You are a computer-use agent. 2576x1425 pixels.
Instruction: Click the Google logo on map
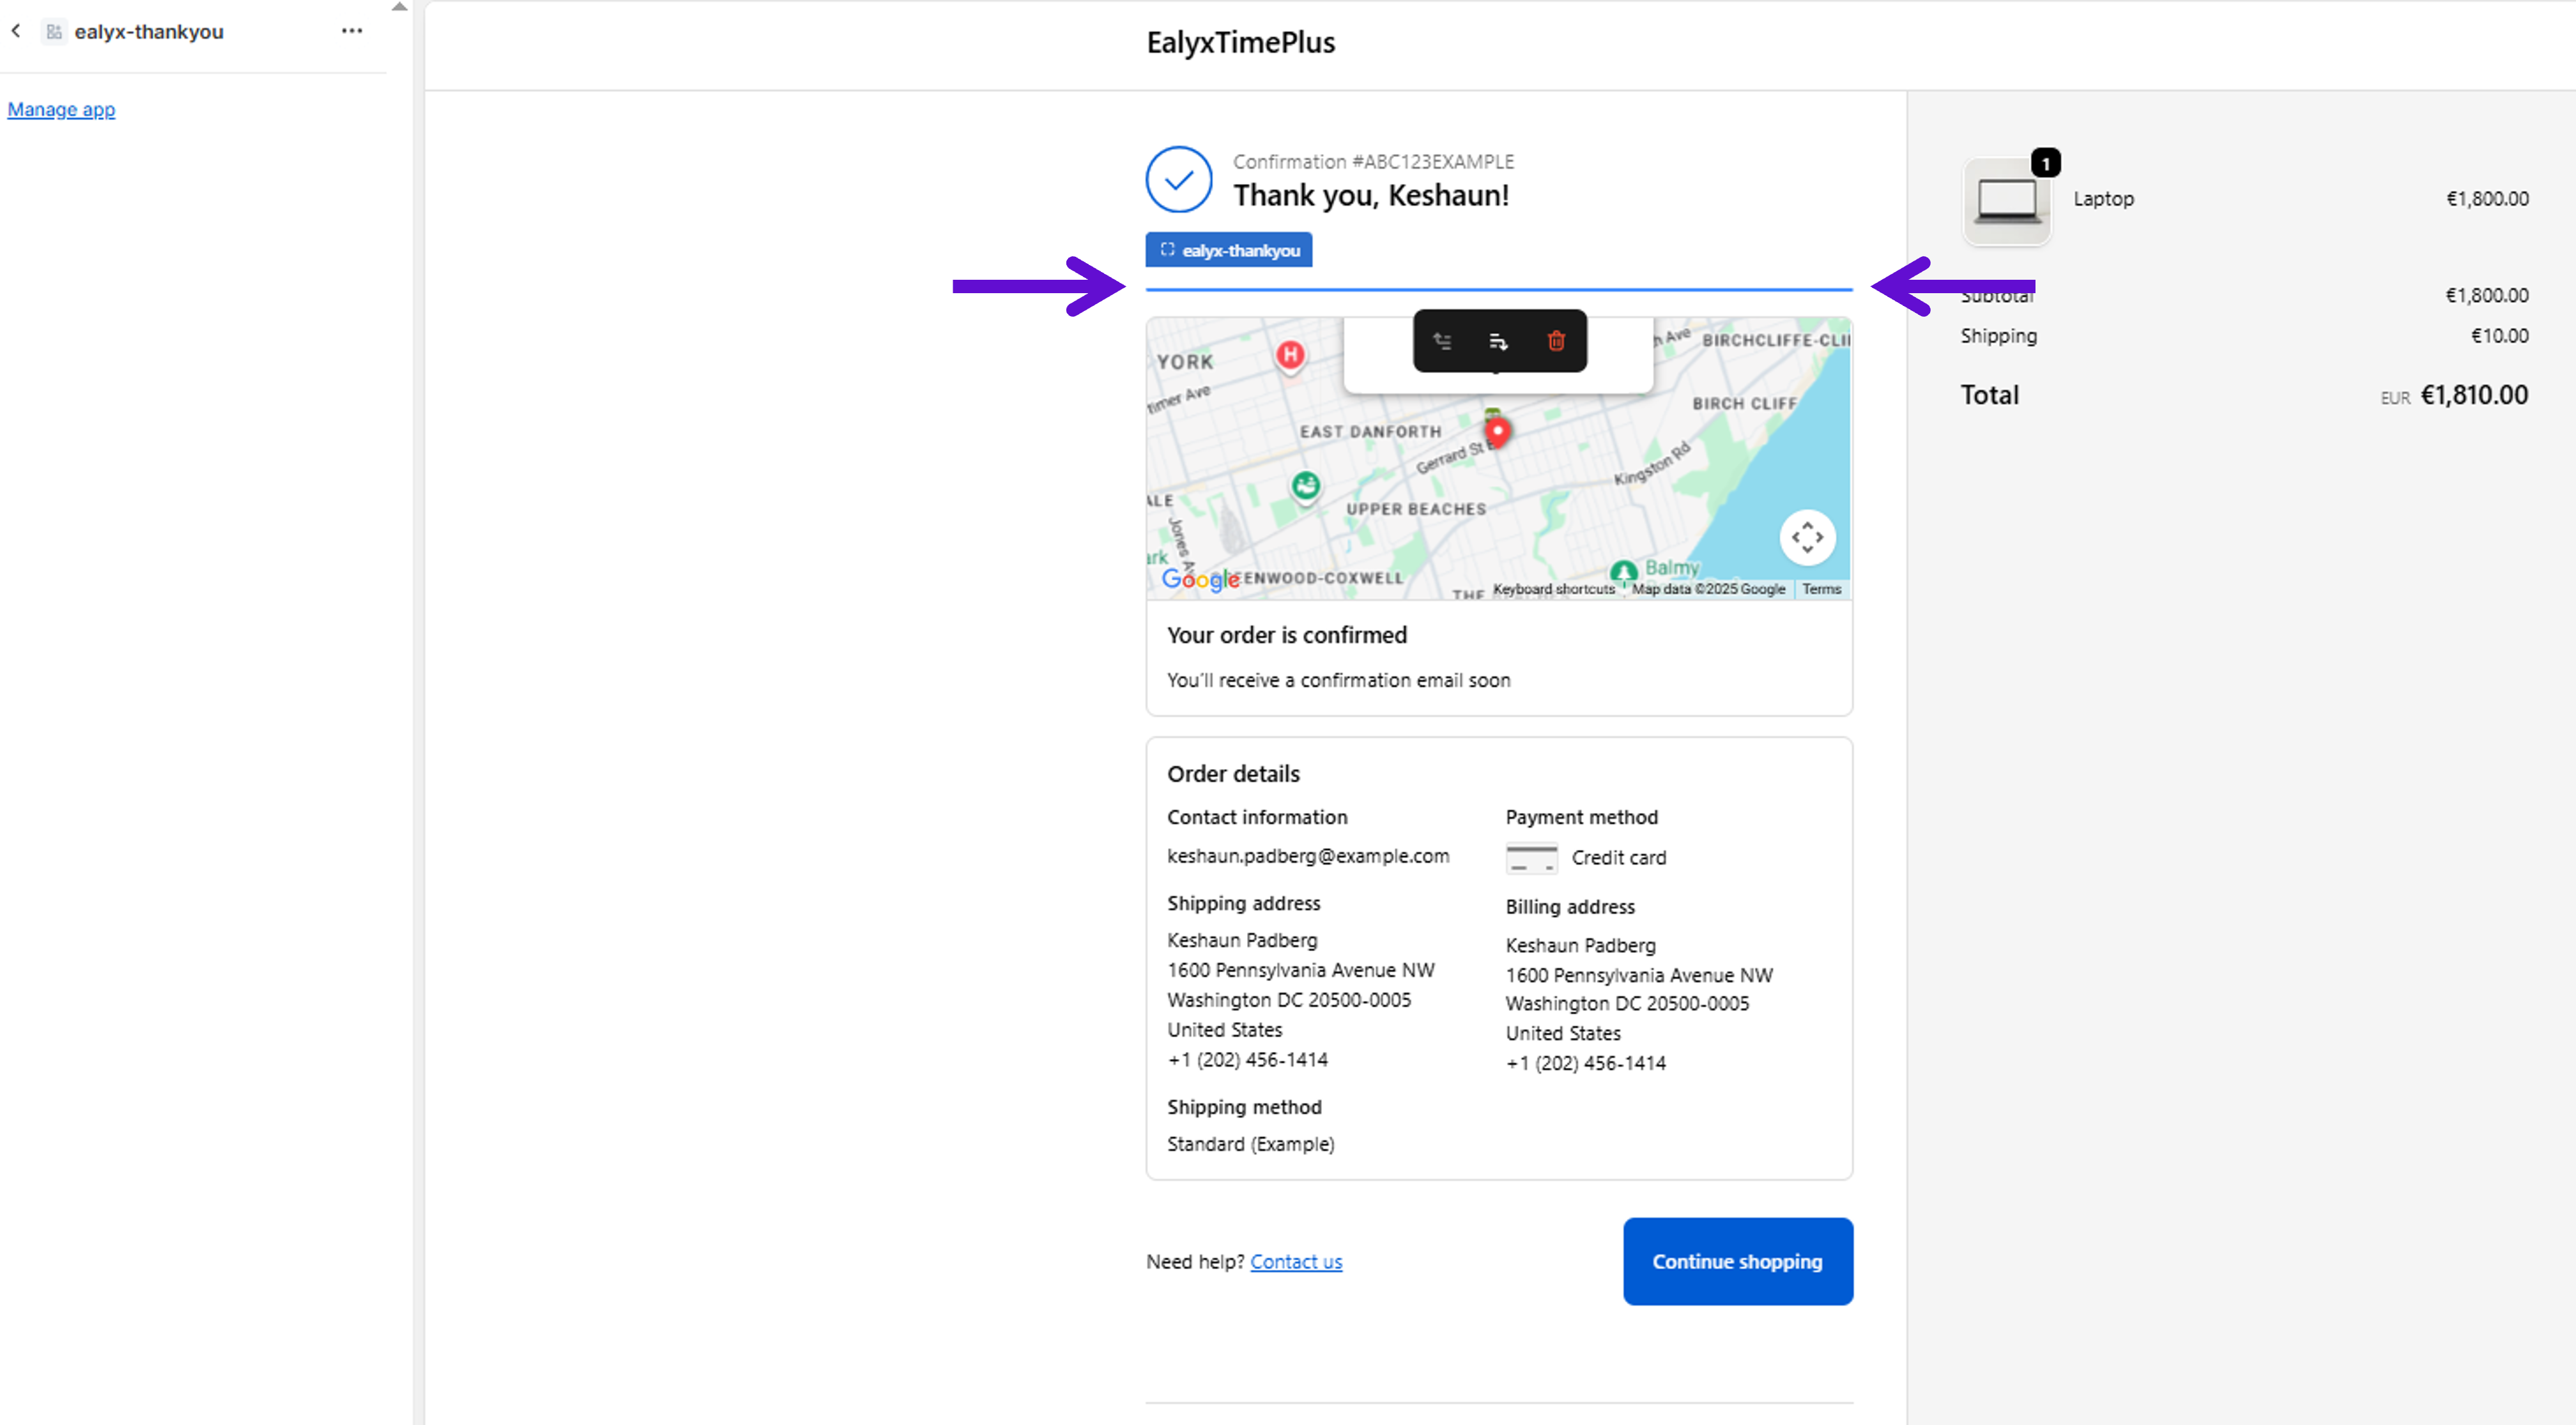coord(1199,579)
